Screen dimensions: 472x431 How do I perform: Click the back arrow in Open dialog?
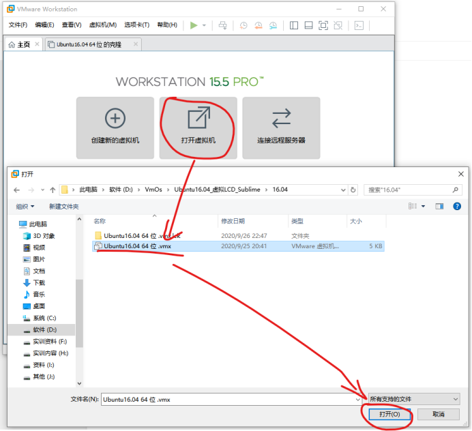click(17, 190)
